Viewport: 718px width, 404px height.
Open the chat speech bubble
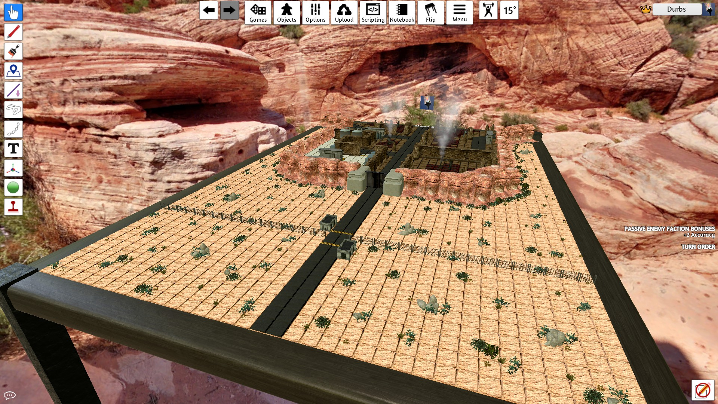pos(9,395)
